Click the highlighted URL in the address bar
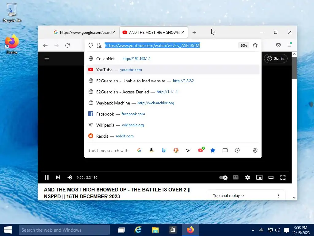The image size is (314, 236). pyautogui.click(x=152, y=45)
